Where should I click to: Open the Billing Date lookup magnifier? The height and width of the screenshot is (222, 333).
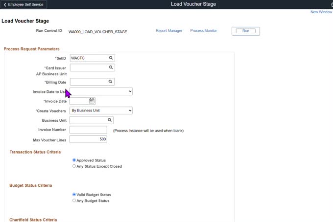pyautogui.click(x=111, y=82)
